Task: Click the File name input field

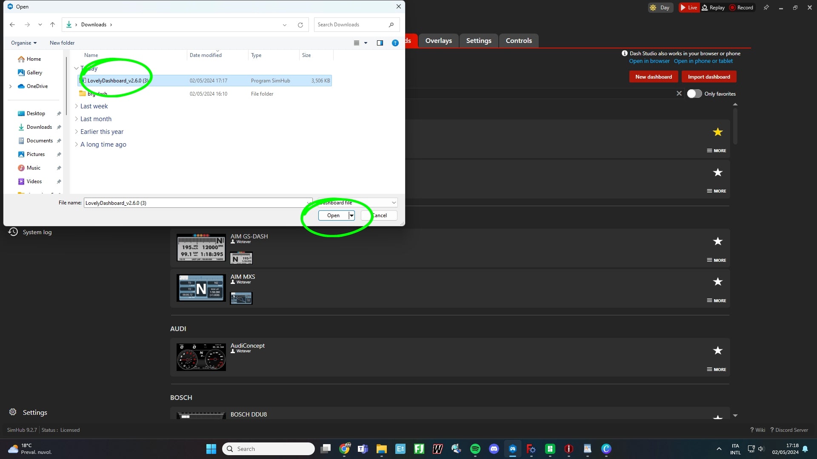Action: (x=198, y=203)
